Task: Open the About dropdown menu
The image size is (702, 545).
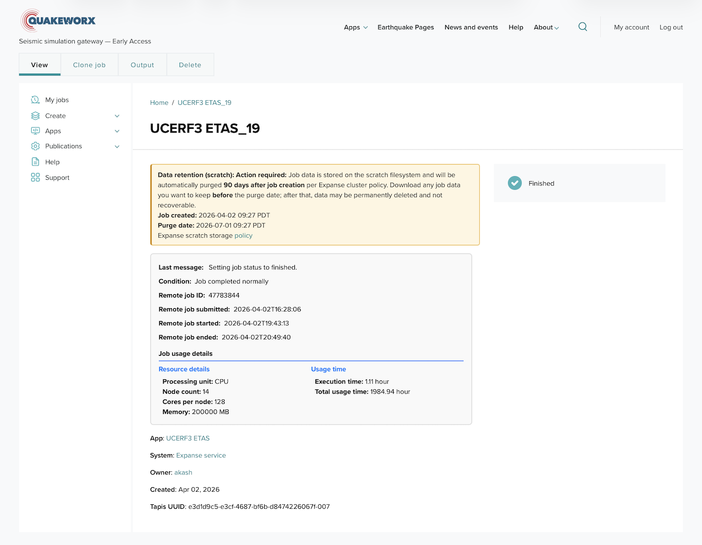Action: coord(546,28)
